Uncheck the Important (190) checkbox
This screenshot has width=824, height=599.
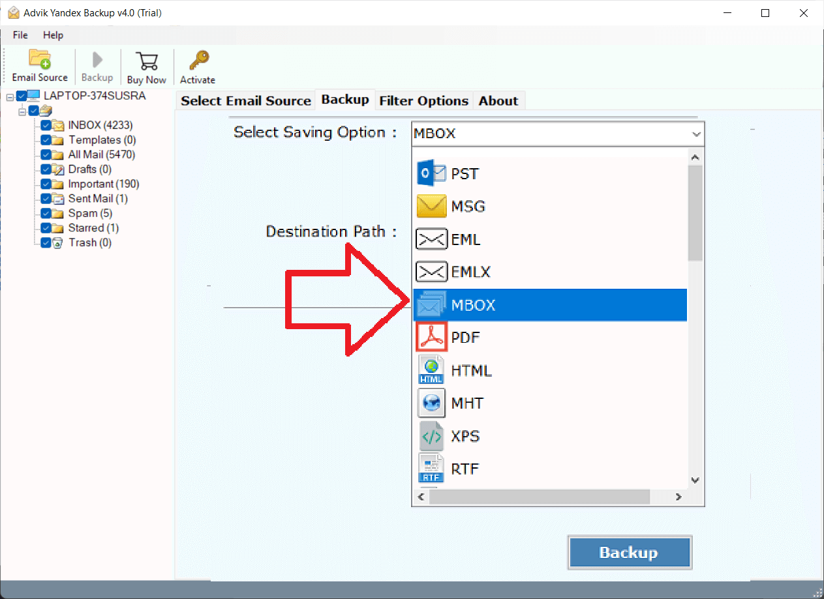[x=46, y=184]
